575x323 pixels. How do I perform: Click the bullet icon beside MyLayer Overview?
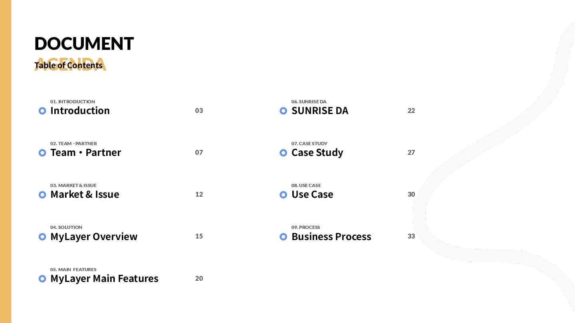pos(42,237)
